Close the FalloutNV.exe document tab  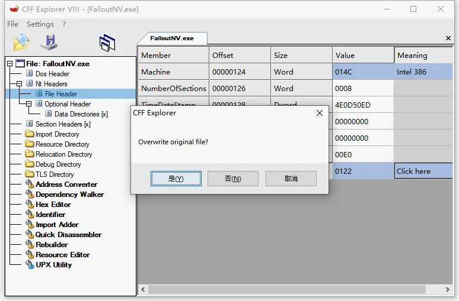point(448,38)
